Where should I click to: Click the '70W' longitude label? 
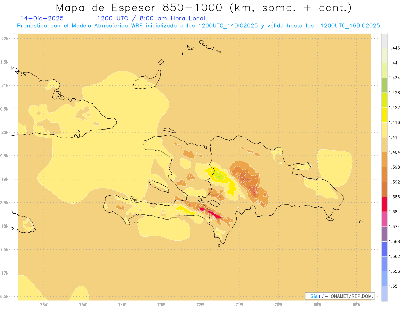point(278,304)
